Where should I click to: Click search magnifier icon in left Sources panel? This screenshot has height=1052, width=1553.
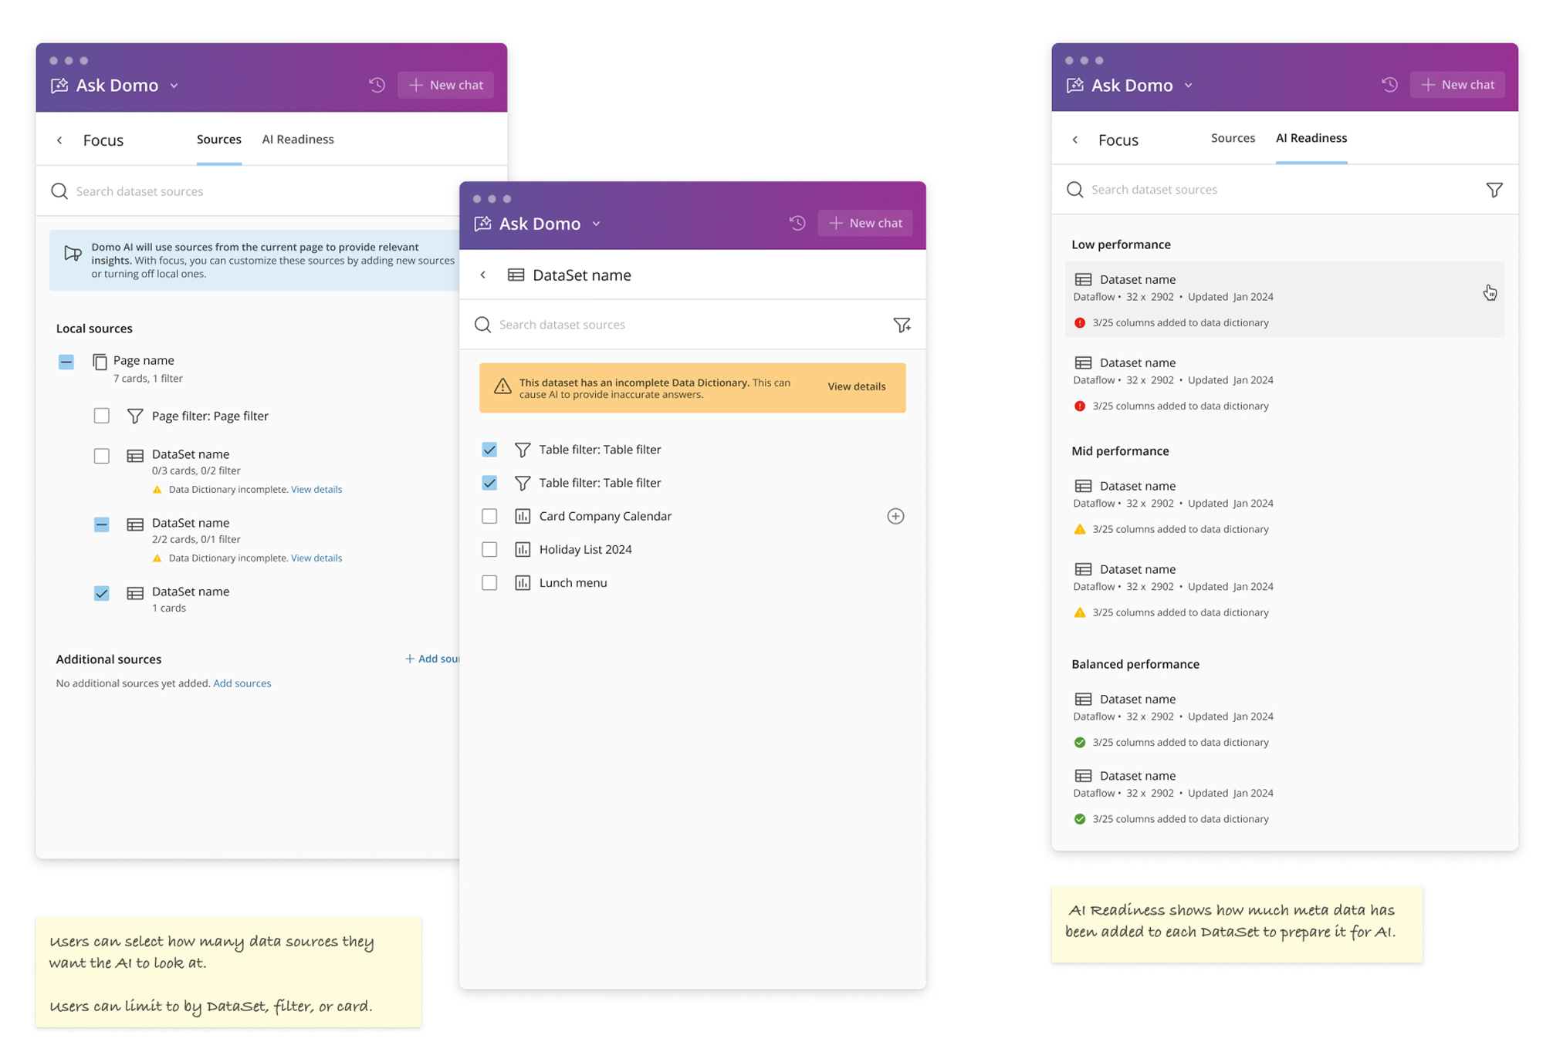pyautogui.click(x=59, y=191)
